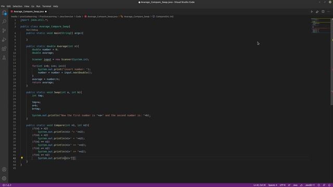333x187 pixels.
Task: Click the Avarage_Compare_Swap class breadcrumb
Action: (135, 17)
